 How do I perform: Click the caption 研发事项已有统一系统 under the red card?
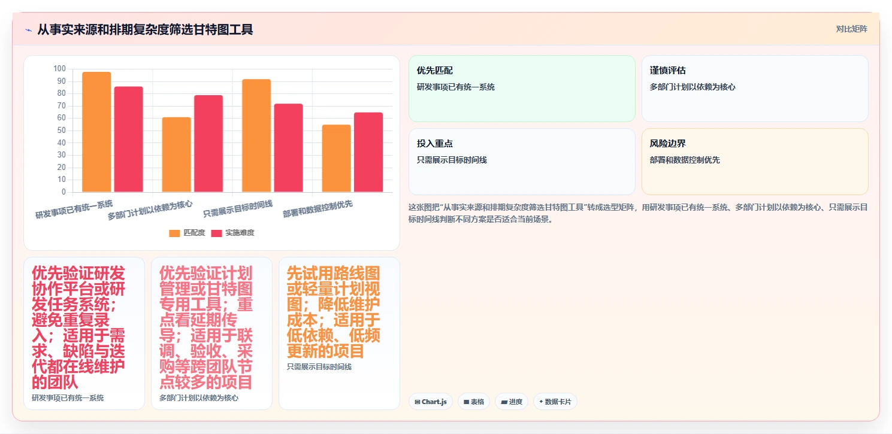[x=68, y=398]
